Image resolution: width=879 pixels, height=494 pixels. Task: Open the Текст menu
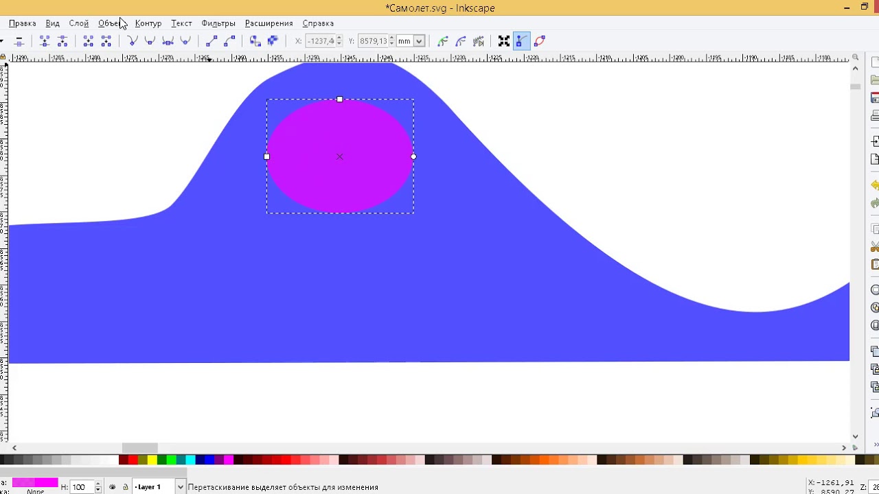(181, 23)
